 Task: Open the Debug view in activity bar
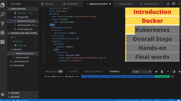pyautogui.click(x=3, y=33)
